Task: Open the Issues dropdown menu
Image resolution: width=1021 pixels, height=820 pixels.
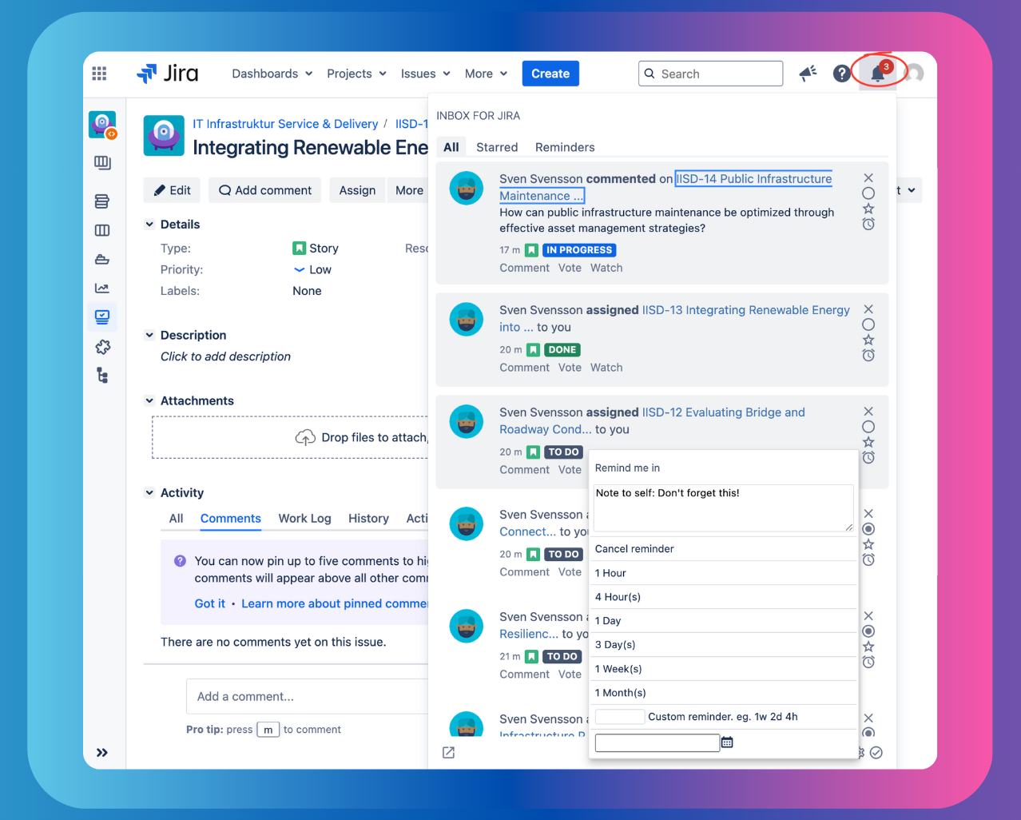Action: point(426,74)
